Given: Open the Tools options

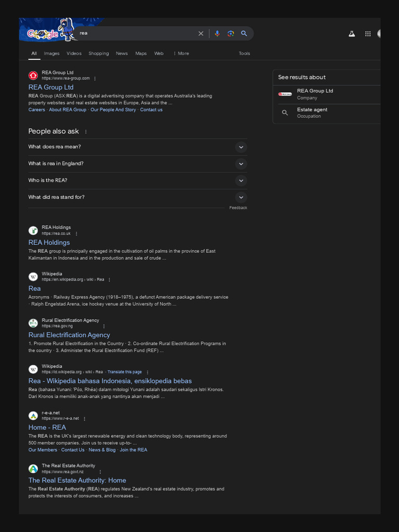Looking at the screenshot, I should tap(244, 54).
